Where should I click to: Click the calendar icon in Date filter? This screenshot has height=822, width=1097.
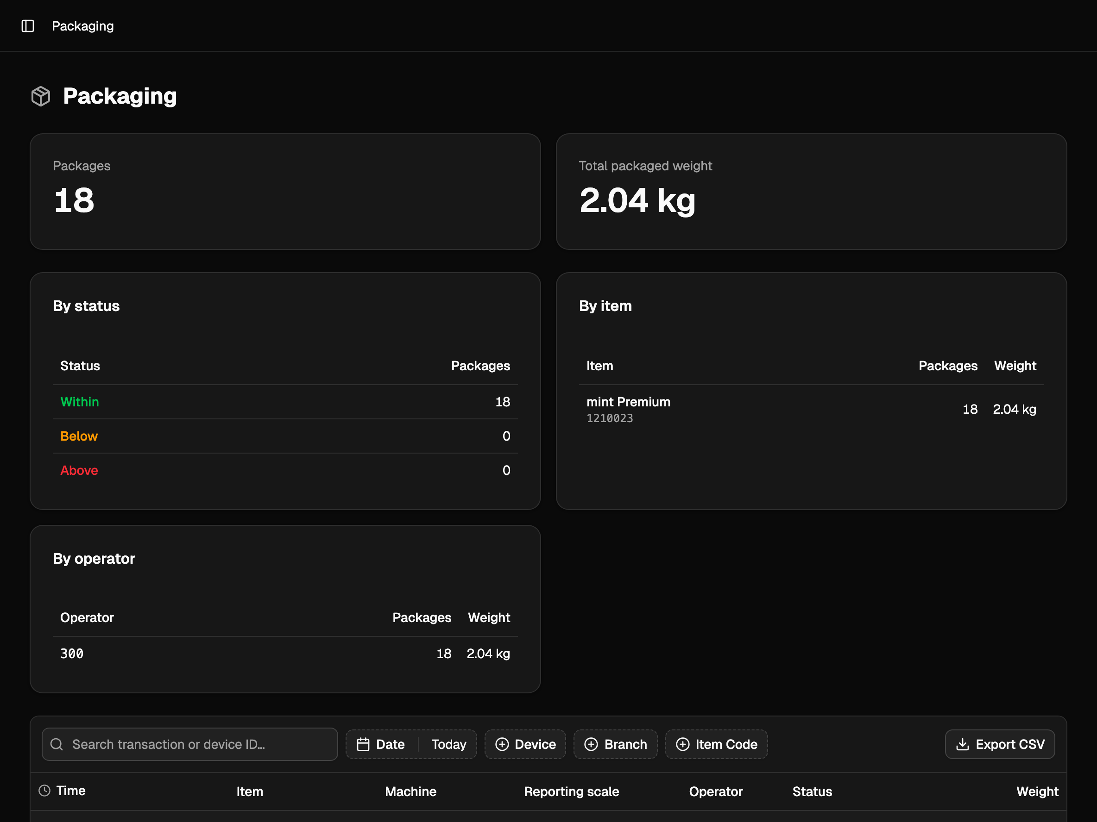coord(363,744)
